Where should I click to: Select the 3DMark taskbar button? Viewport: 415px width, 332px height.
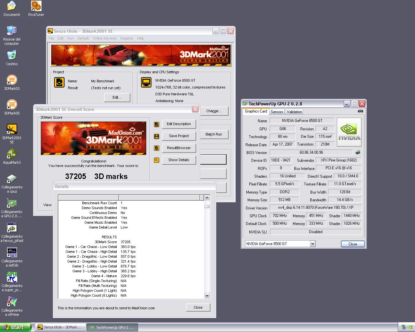point(61,327)
